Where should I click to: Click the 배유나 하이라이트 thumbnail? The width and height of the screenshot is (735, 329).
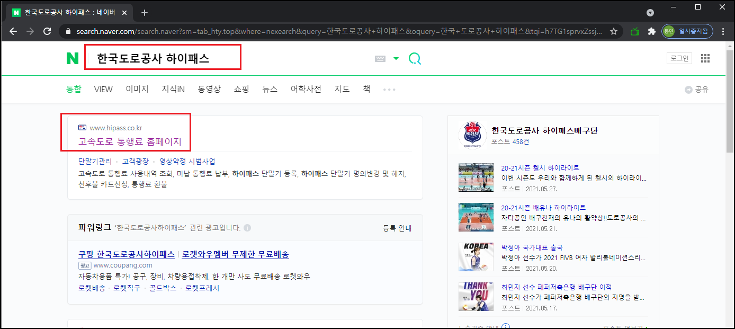(476, 217)
